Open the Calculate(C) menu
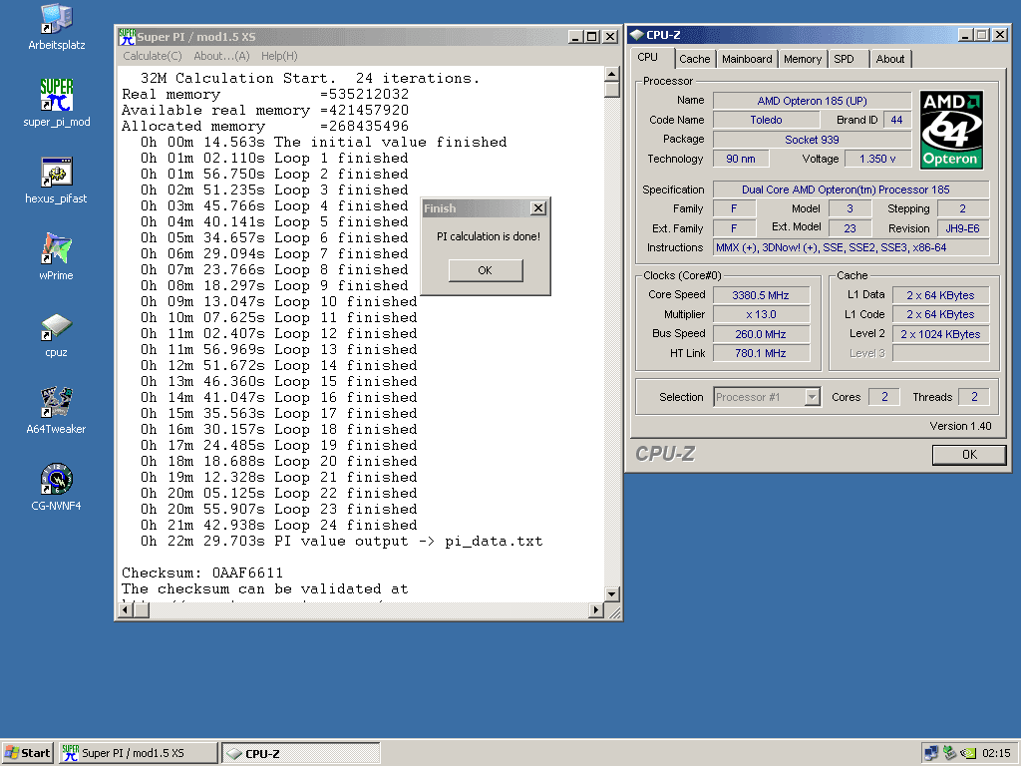The width and height of the screenshot is (1021, 768). (153, 56)
